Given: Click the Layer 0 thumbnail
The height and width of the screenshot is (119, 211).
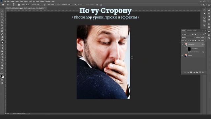Looking at the screenshot, I should (x=186, y=56).
